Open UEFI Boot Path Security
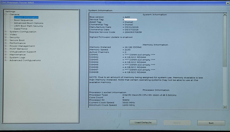This screenshot has height=132, width=230. pos(28,26)
